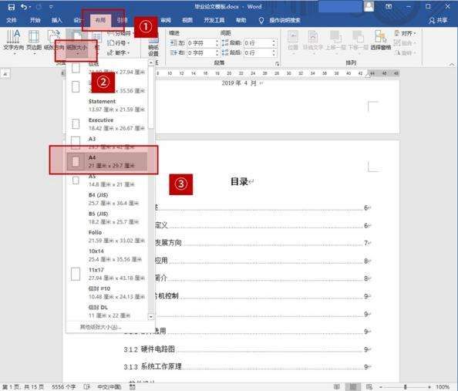Select the 11x17 paper size

(107, 274)
